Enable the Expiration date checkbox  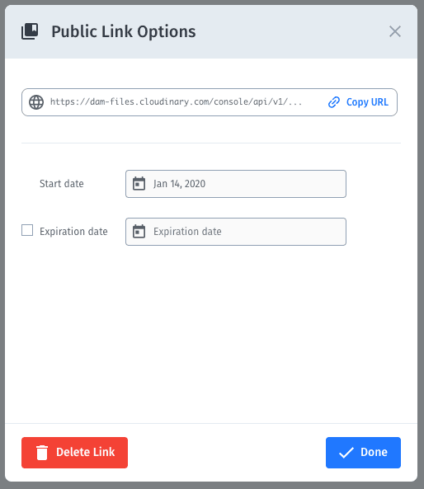(27, 230)
